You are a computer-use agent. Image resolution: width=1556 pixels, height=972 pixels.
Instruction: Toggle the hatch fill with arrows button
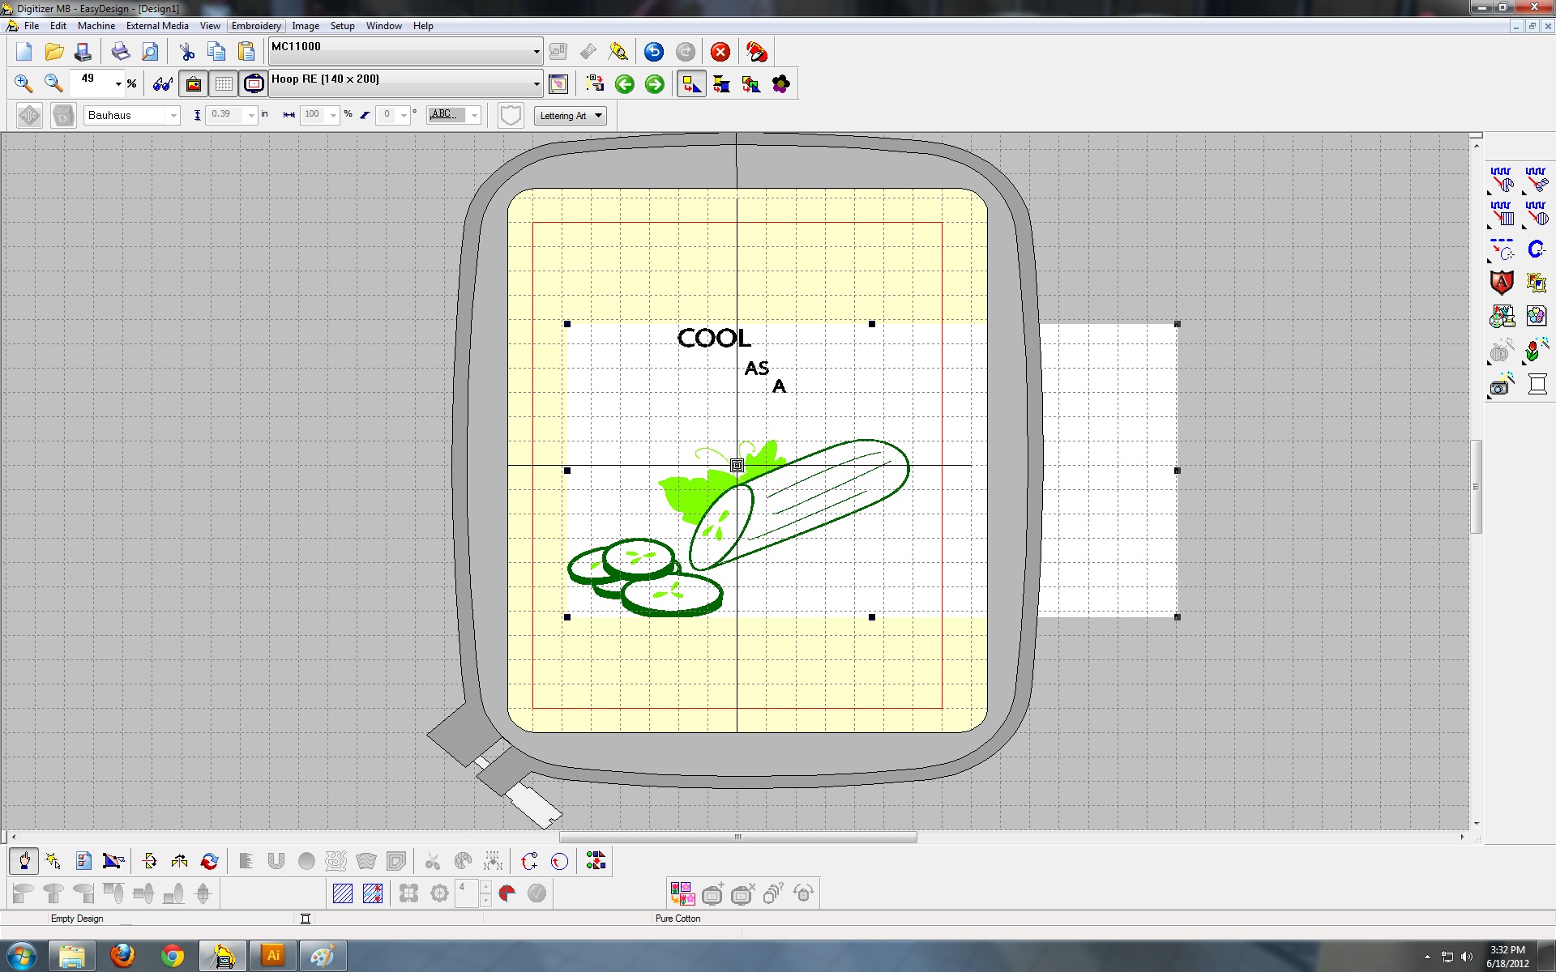[x=373, y=893]
